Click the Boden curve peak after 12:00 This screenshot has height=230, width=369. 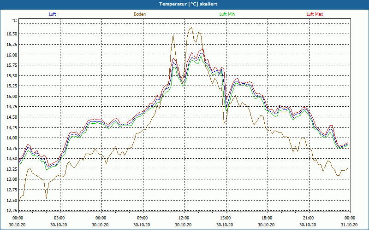coord(191,28)
